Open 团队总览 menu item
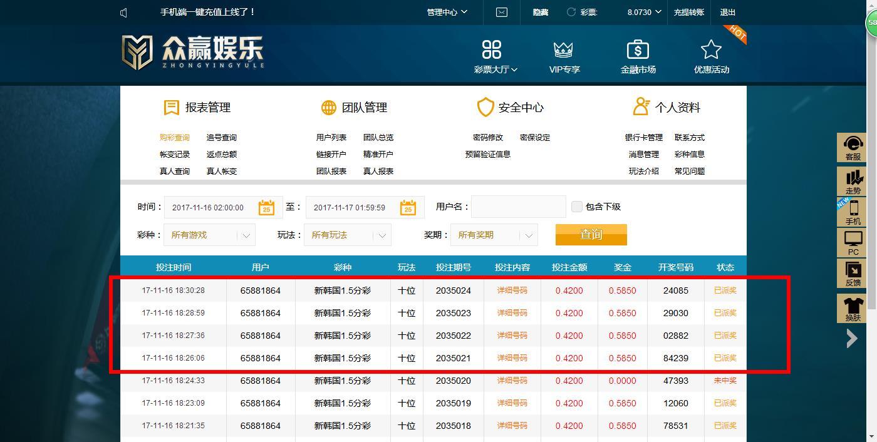The image size is (877, 442). 378,138
